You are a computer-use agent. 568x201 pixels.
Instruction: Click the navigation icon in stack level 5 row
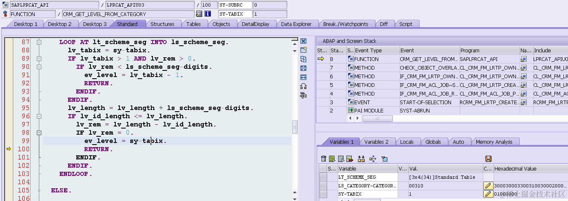(x=523, y=85)
